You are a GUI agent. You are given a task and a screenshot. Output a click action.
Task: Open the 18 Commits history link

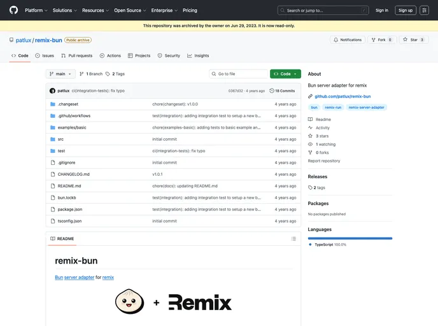(x=282, y=90)
